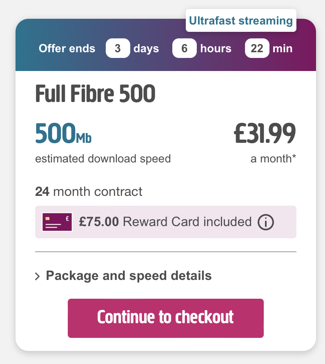Click the £75.00 Reward Card included banner
Viewport: 325px width, 364px height.
(165, 222)
